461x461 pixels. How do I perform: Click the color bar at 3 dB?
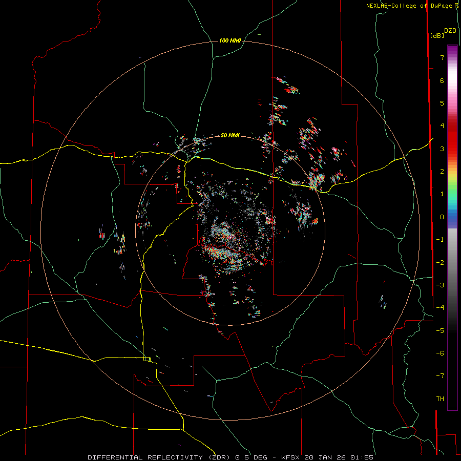pyautogui.click(x=452, y=149)
